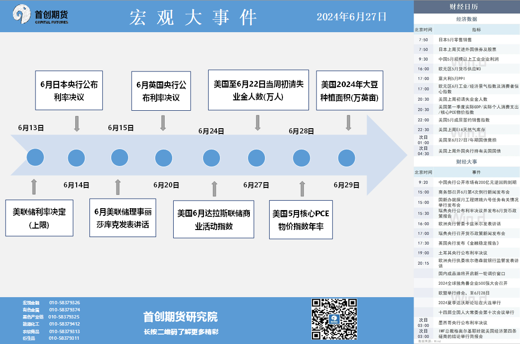Click the QR code in the footer
Viewport: 520px width, 344px height.
point(334,319)
